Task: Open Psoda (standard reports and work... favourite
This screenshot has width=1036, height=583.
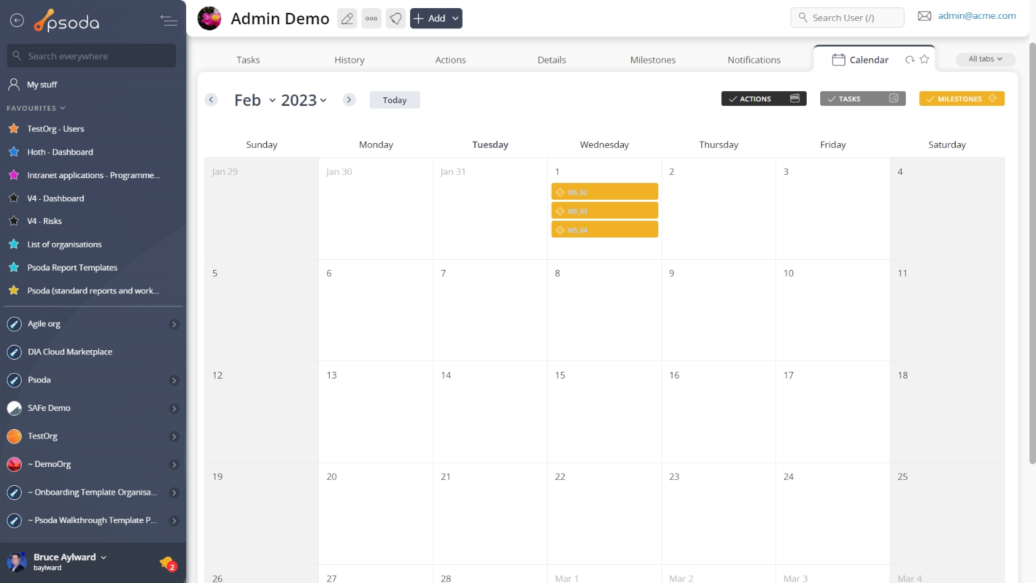Action: (x=93, y=291)
